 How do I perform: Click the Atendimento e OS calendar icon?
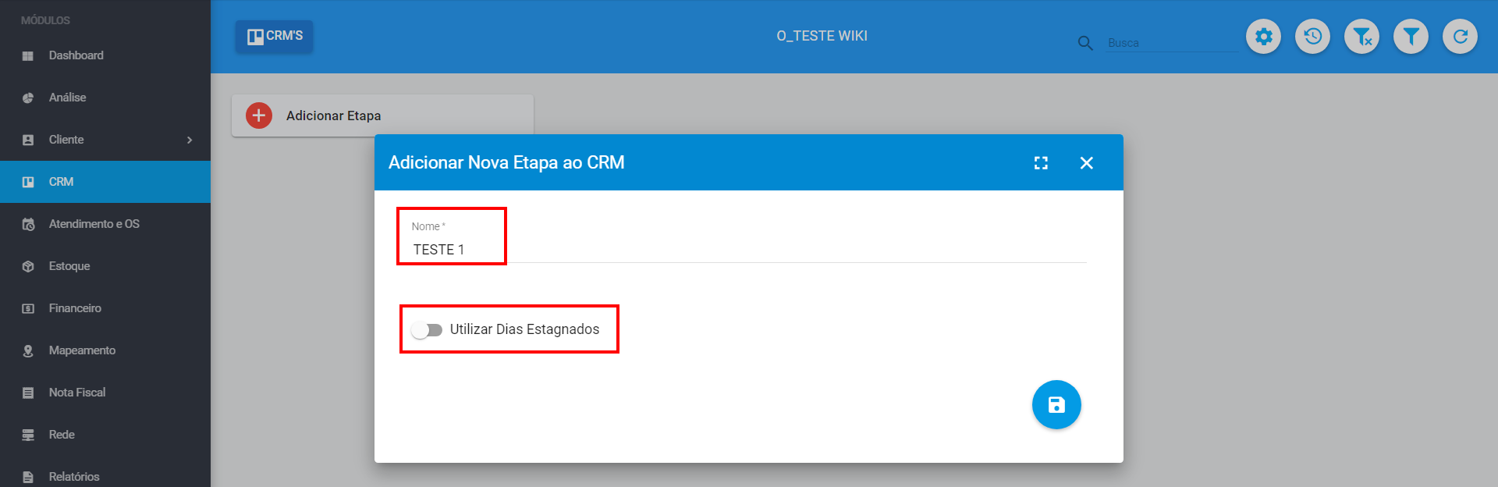28,224
